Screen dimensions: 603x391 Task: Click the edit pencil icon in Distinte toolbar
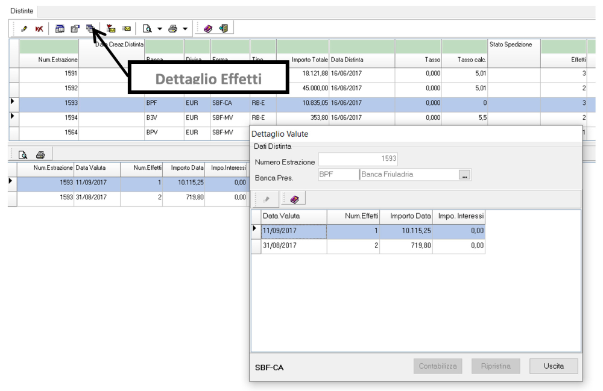(25, 28)
